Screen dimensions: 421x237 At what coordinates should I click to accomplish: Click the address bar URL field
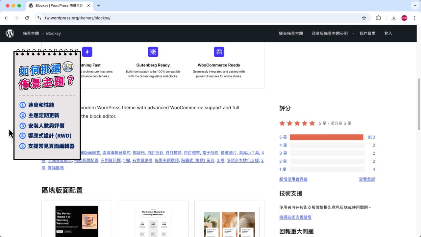(x=197, y=18)
